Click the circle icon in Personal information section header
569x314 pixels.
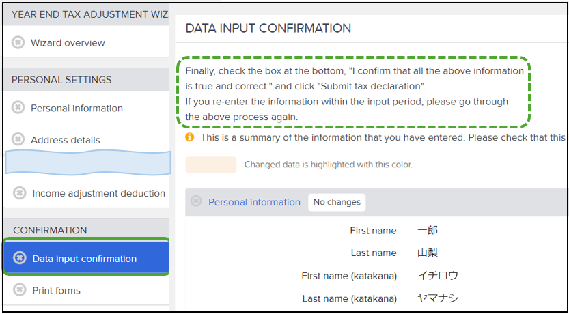point(196,201)
